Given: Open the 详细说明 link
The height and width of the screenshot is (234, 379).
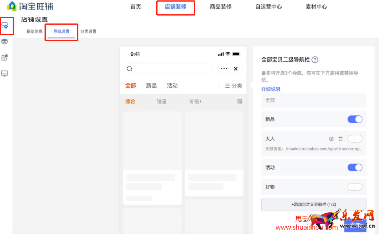Looking at the screenshot, I should click(x=270, y=89).
